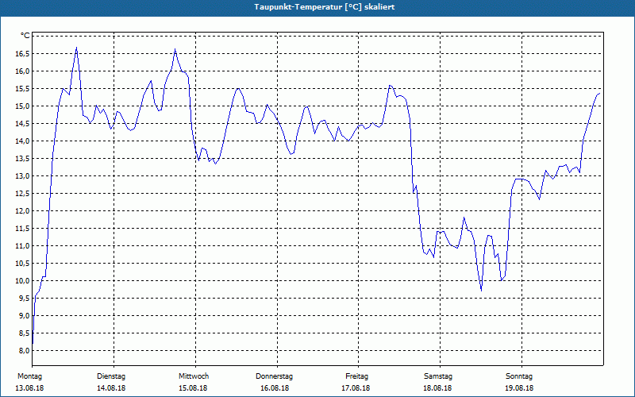
Task: Click the Montag day label
Action: tap(29, 376)
